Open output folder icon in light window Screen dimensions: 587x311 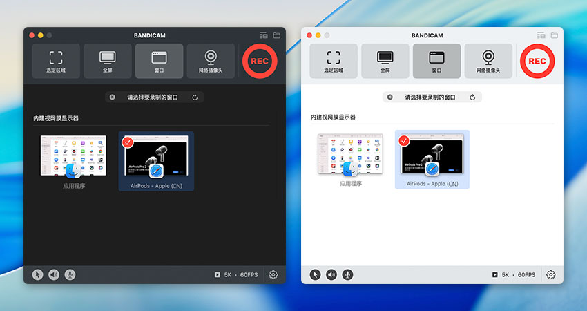[x=555, y=35]
